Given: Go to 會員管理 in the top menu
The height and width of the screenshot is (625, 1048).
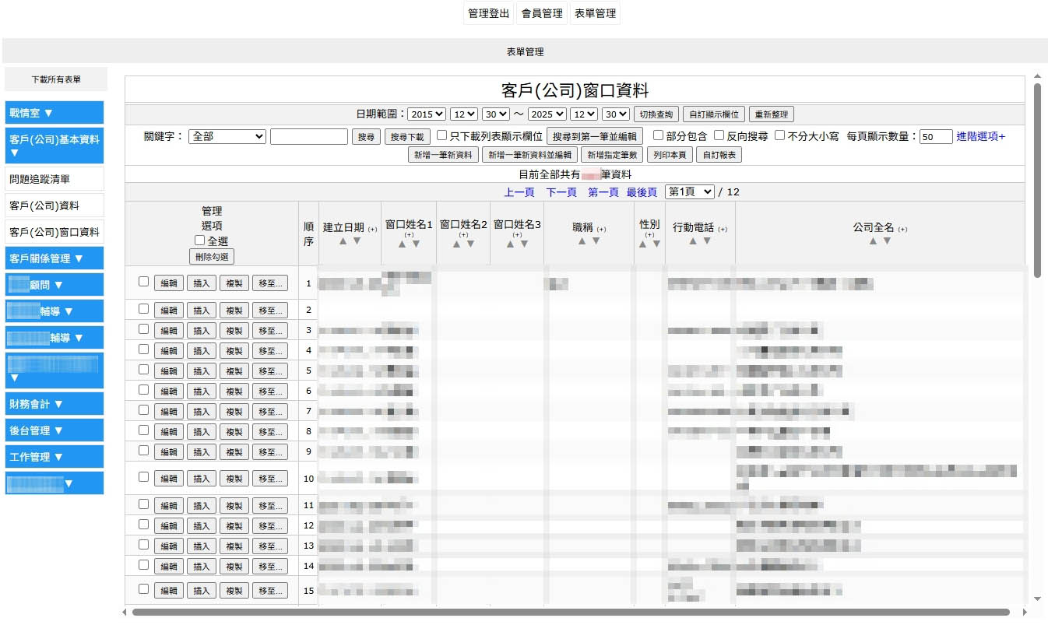Looking at the screenshot, I should coord(542,14).
